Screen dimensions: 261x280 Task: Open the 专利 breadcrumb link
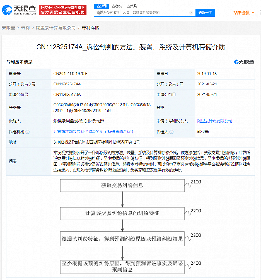(x=25, y=28)
